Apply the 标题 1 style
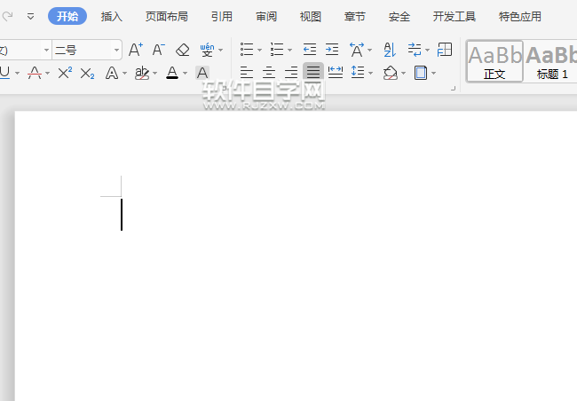Viewport: 577px width, 401px height. (x=551, y=61)
